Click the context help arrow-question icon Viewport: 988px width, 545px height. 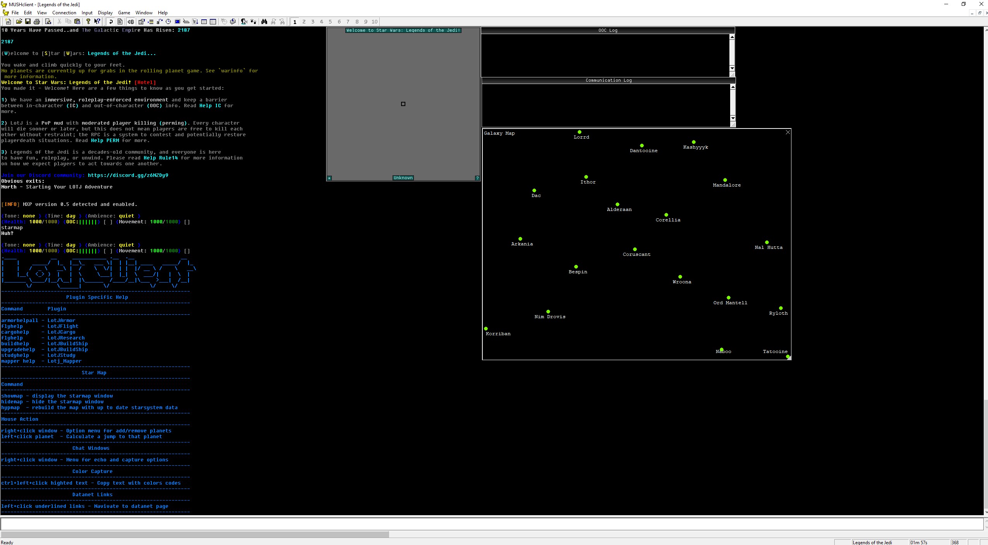(x=97, y=22)
